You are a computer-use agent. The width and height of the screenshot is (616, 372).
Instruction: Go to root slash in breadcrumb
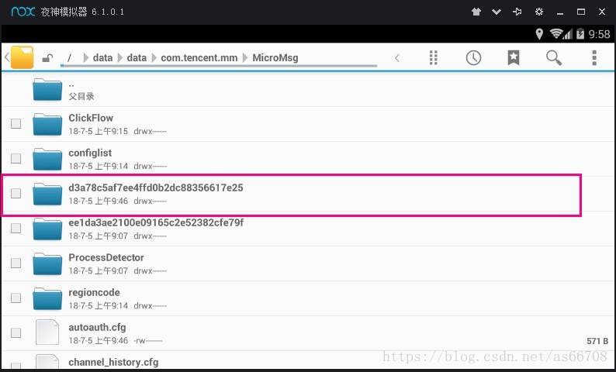(70, 57)
